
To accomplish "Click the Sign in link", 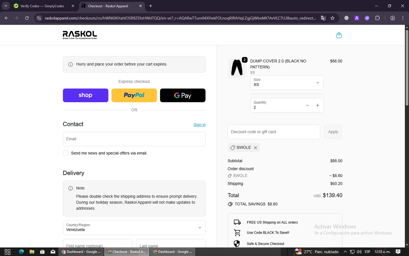I will pyautogui.click(x=200, y=125).
